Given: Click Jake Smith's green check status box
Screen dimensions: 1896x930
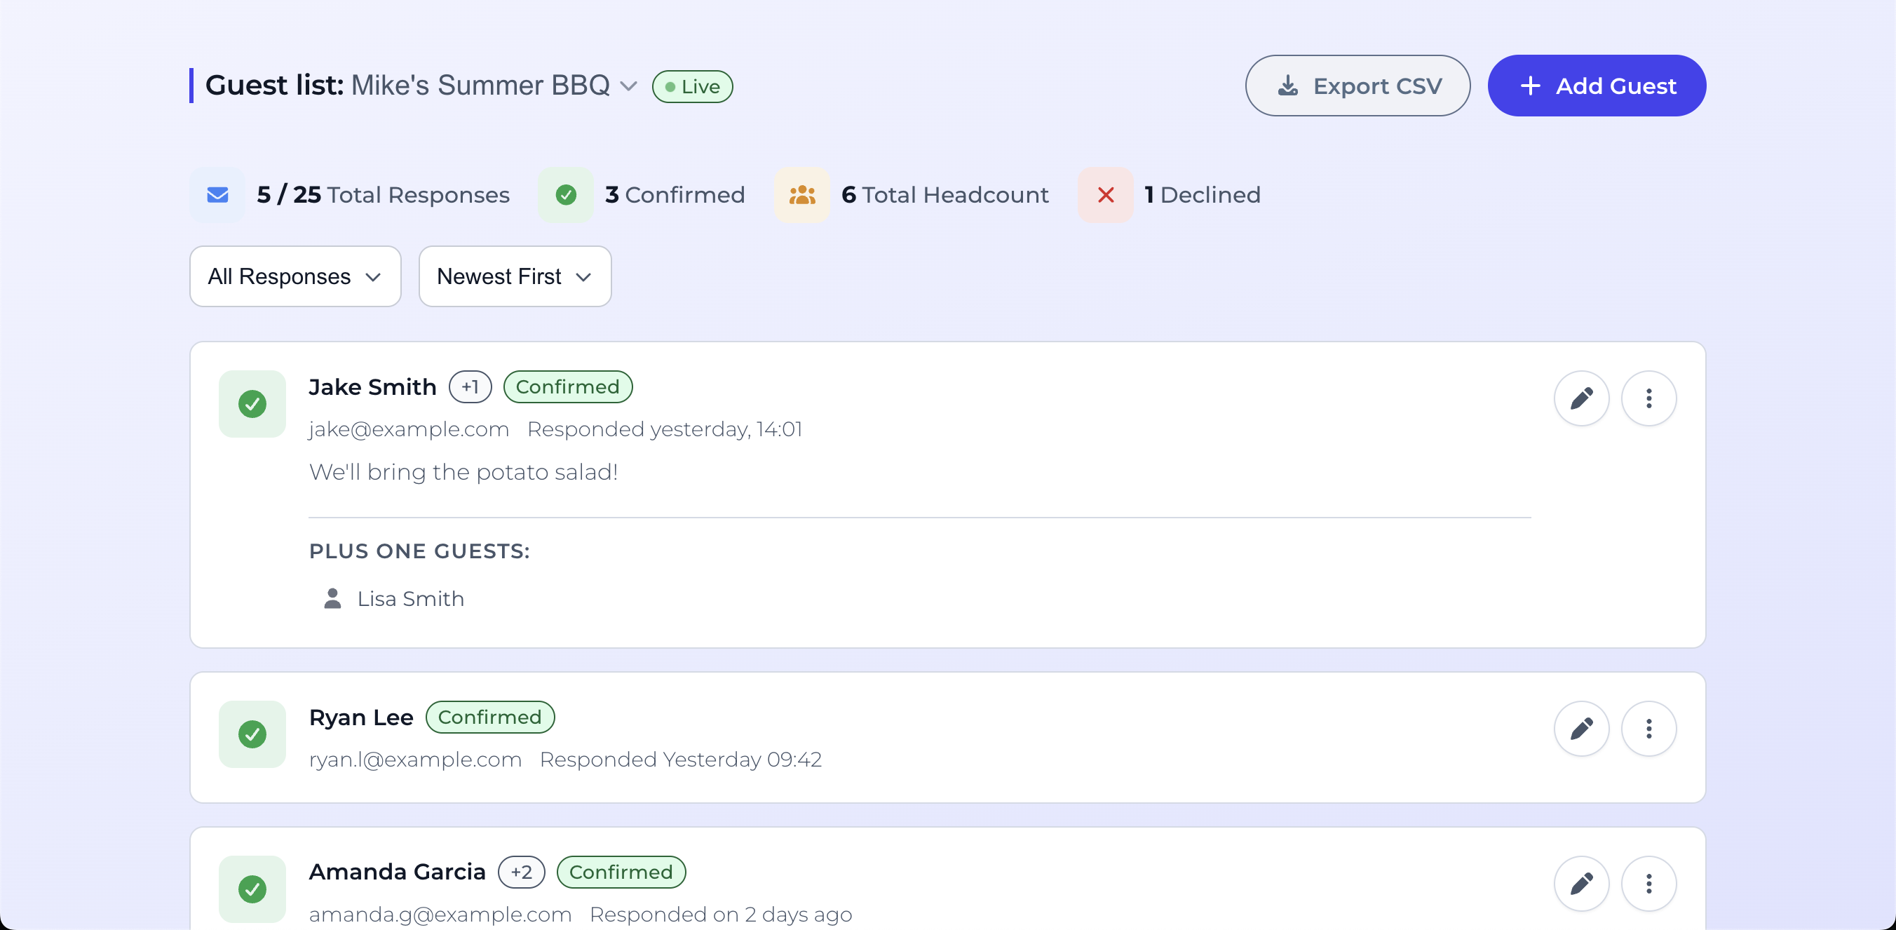Looking at the screenshot, I should (252, 403).
